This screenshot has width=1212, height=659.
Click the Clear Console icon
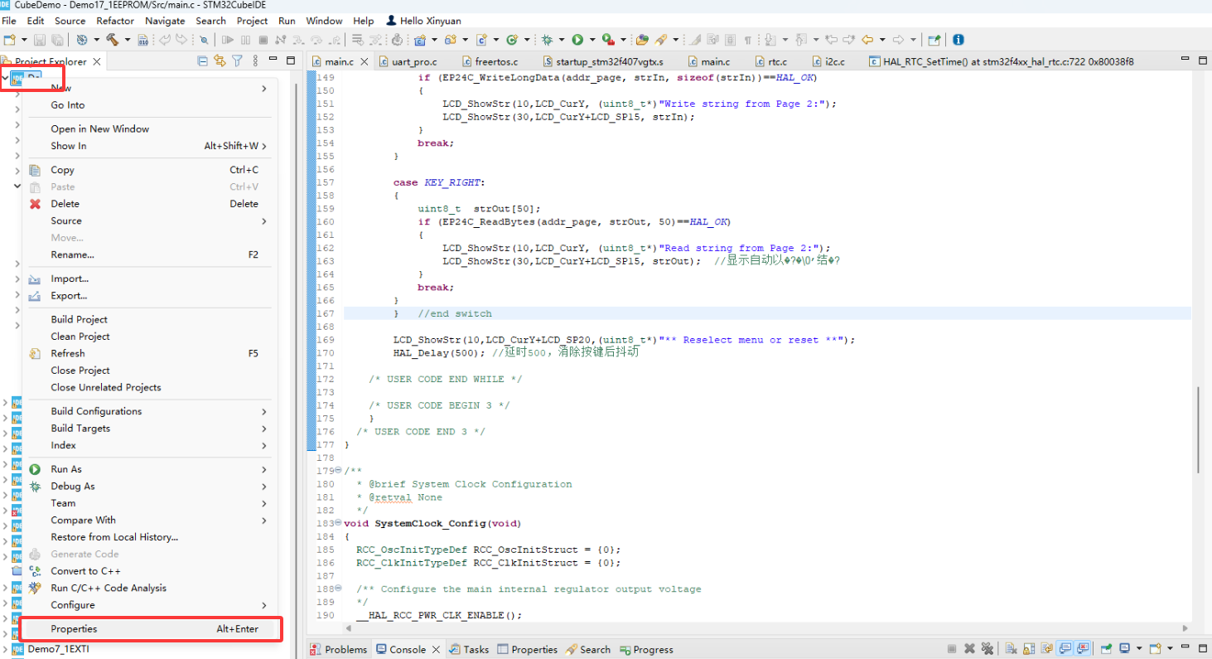(1011, 648)
